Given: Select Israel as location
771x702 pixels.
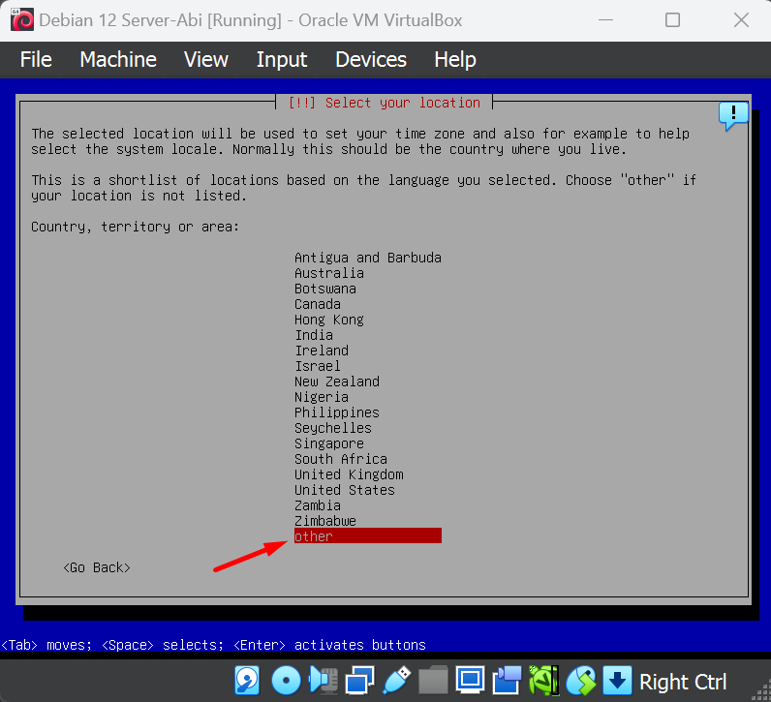Looking at the screenshot, I should coord(368,366).
